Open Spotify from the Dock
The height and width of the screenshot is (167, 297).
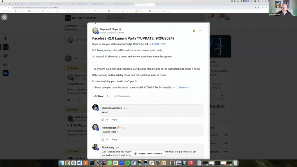[x=128, y=163]
